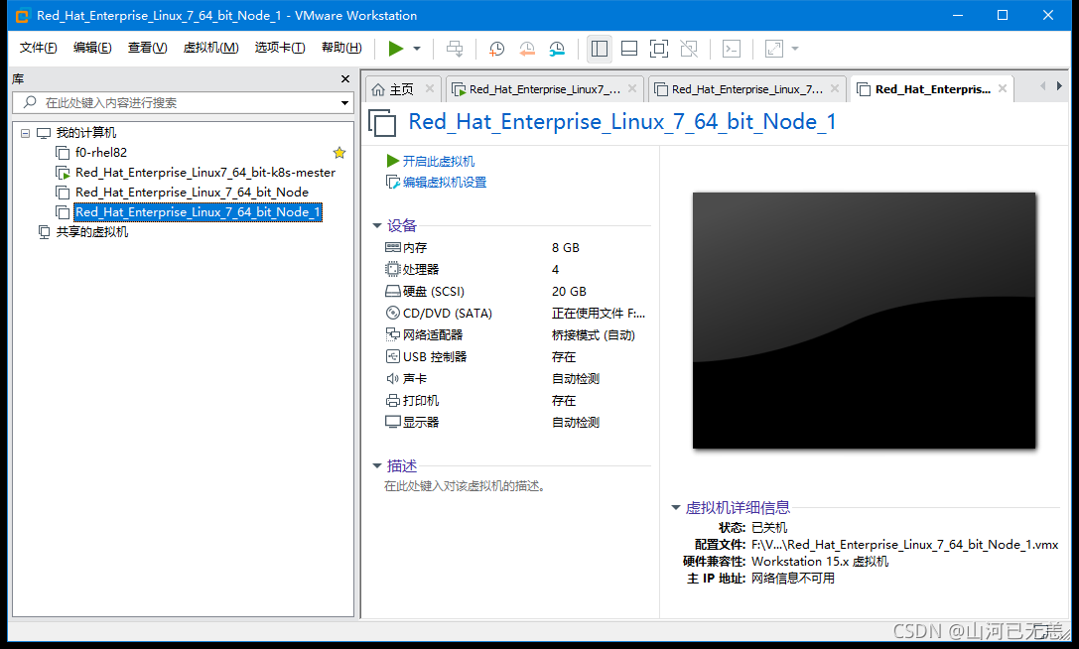
Task: Select Red_Hat_Enterprise_Linux_7_64_bit_Node_1 in library
Action: click(198, 212)
